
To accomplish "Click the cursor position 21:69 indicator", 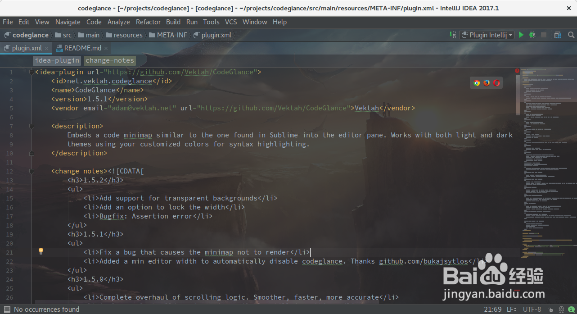I will click(x=493, y=309).
